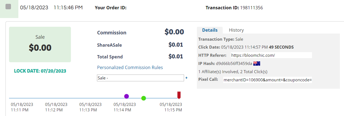Screen dimensions: 344x116
Task: Open Personalized Commission Rules link
Action: tap(130, 67)
